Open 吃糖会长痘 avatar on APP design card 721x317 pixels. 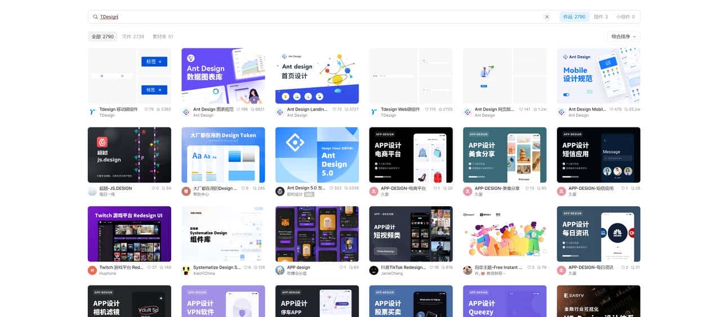(x=280, y=270)
